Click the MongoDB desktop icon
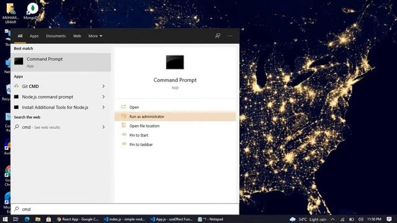Screen dimensions: 397x223 (x=32, y=11)
